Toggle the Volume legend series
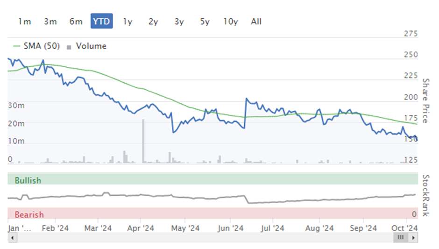This screenshot has height=249, width=439. pos(87,46)
